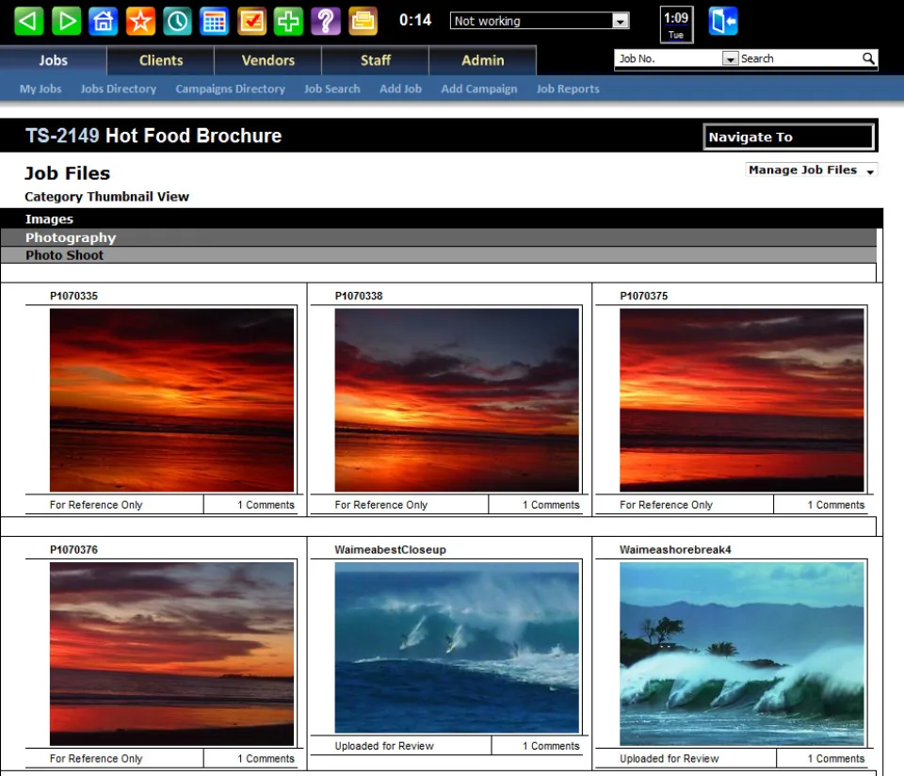Open the blue calendar icon

(x=214, y=22)
